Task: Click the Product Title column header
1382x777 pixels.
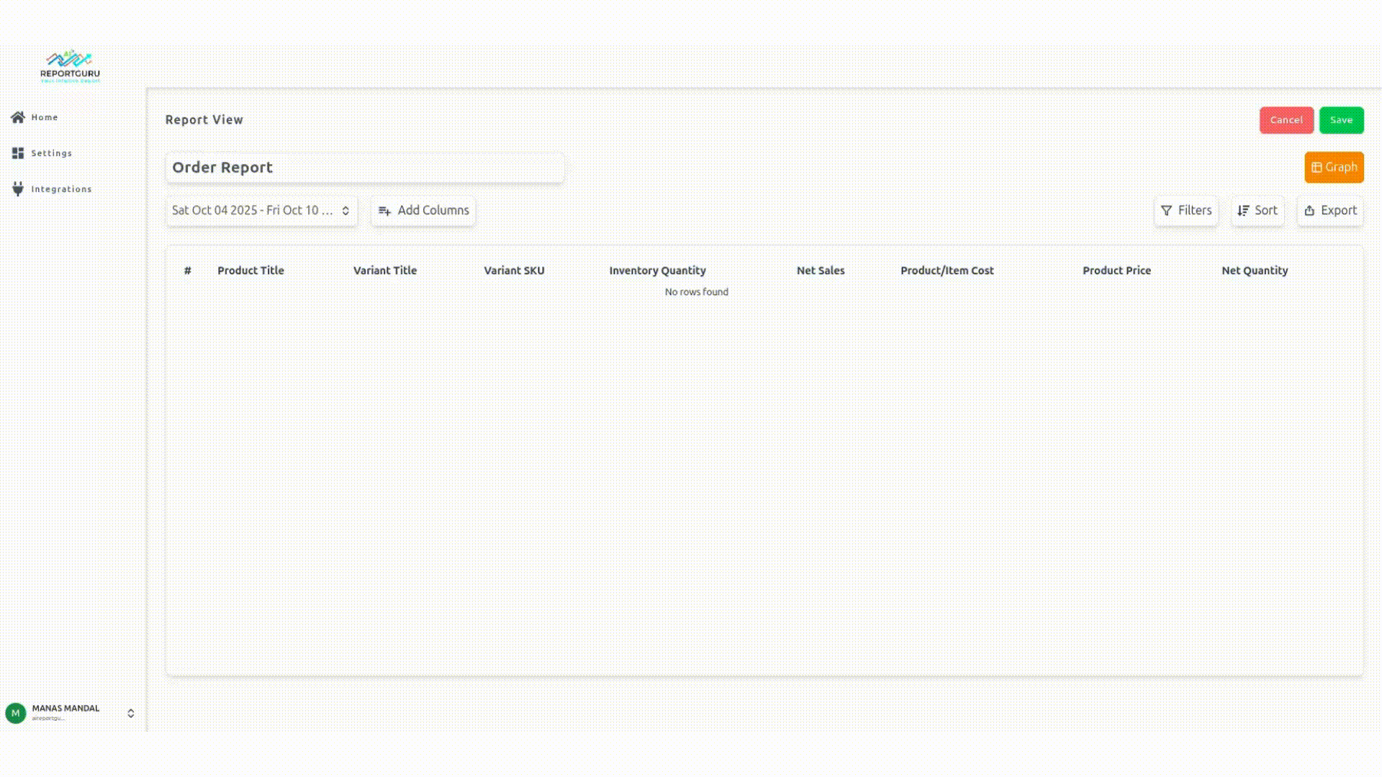Action: click(250, 271)
